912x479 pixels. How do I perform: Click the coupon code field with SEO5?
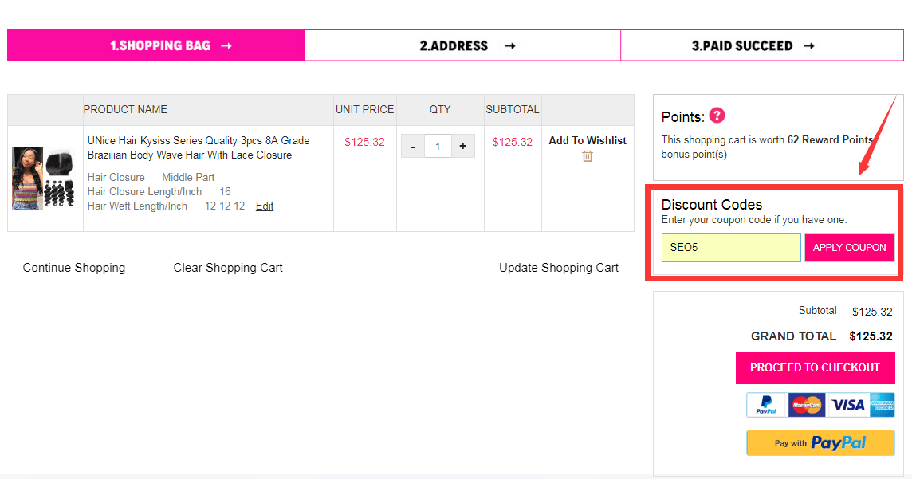[731, 248]
